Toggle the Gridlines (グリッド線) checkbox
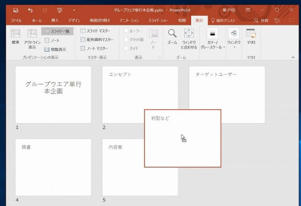The image size is (301, 206). coord(126,40)
